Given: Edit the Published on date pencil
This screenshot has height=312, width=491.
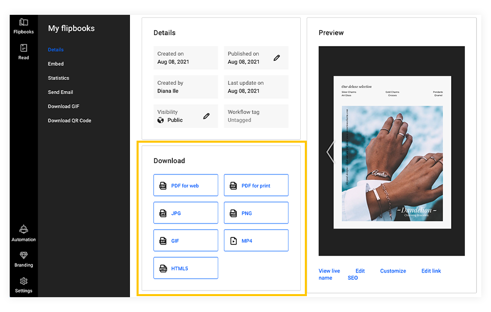Looking at the screenshot, I should [x=277, y=58].
